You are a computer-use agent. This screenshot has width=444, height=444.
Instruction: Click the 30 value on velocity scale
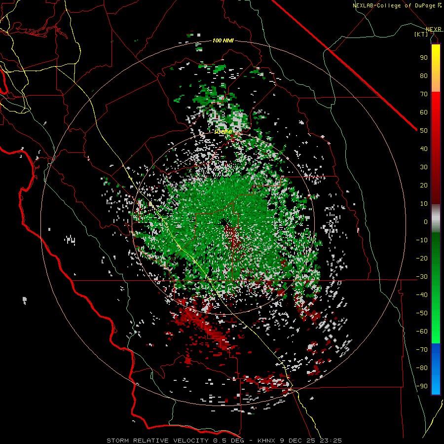pos(424,167)
